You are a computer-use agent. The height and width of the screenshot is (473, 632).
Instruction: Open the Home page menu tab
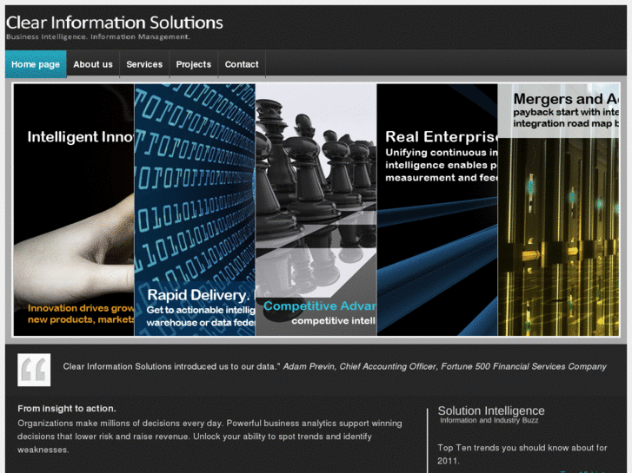click(x=36, y=64)
